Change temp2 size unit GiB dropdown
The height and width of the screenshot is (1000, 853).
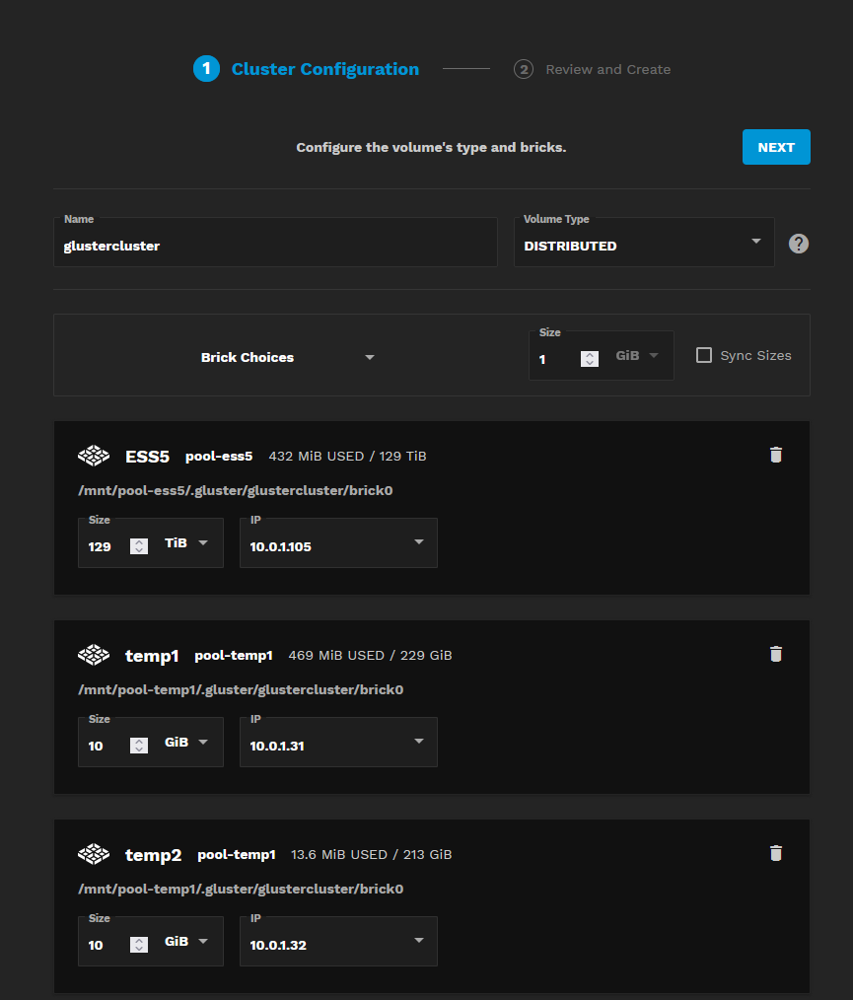[186, 942]
